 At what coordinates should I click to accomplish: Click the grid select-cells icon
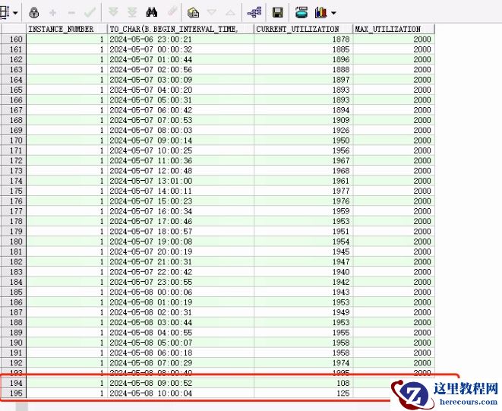click(x=5, y=13)
